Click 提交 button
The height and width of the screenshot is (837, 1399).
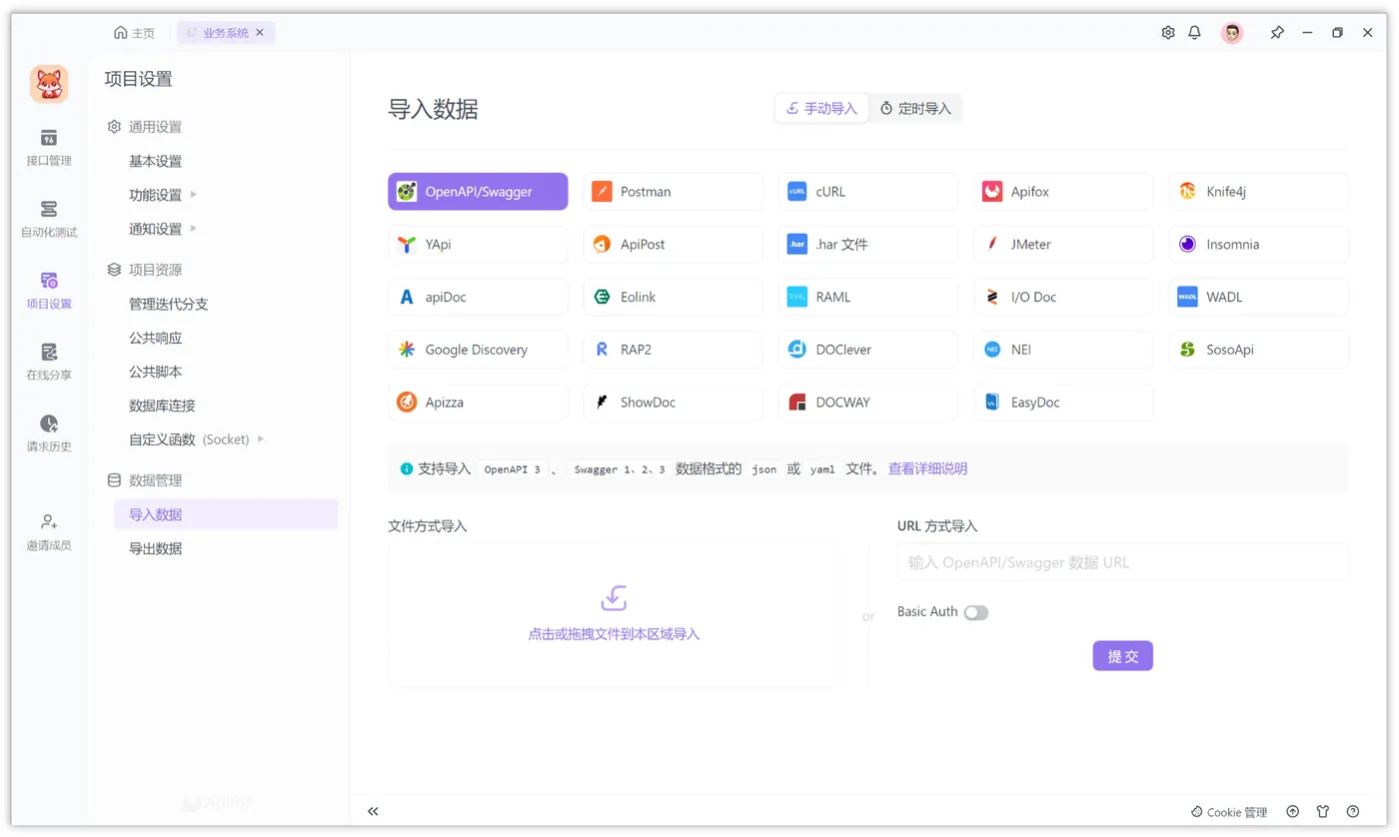point(1122,656)
